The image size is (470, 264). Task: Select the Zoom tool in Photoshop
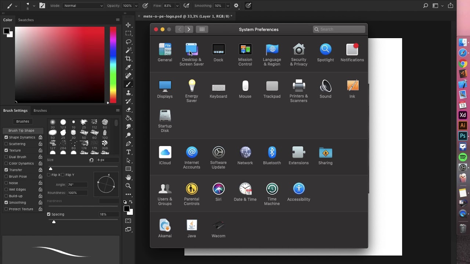[x=128, y=186]
